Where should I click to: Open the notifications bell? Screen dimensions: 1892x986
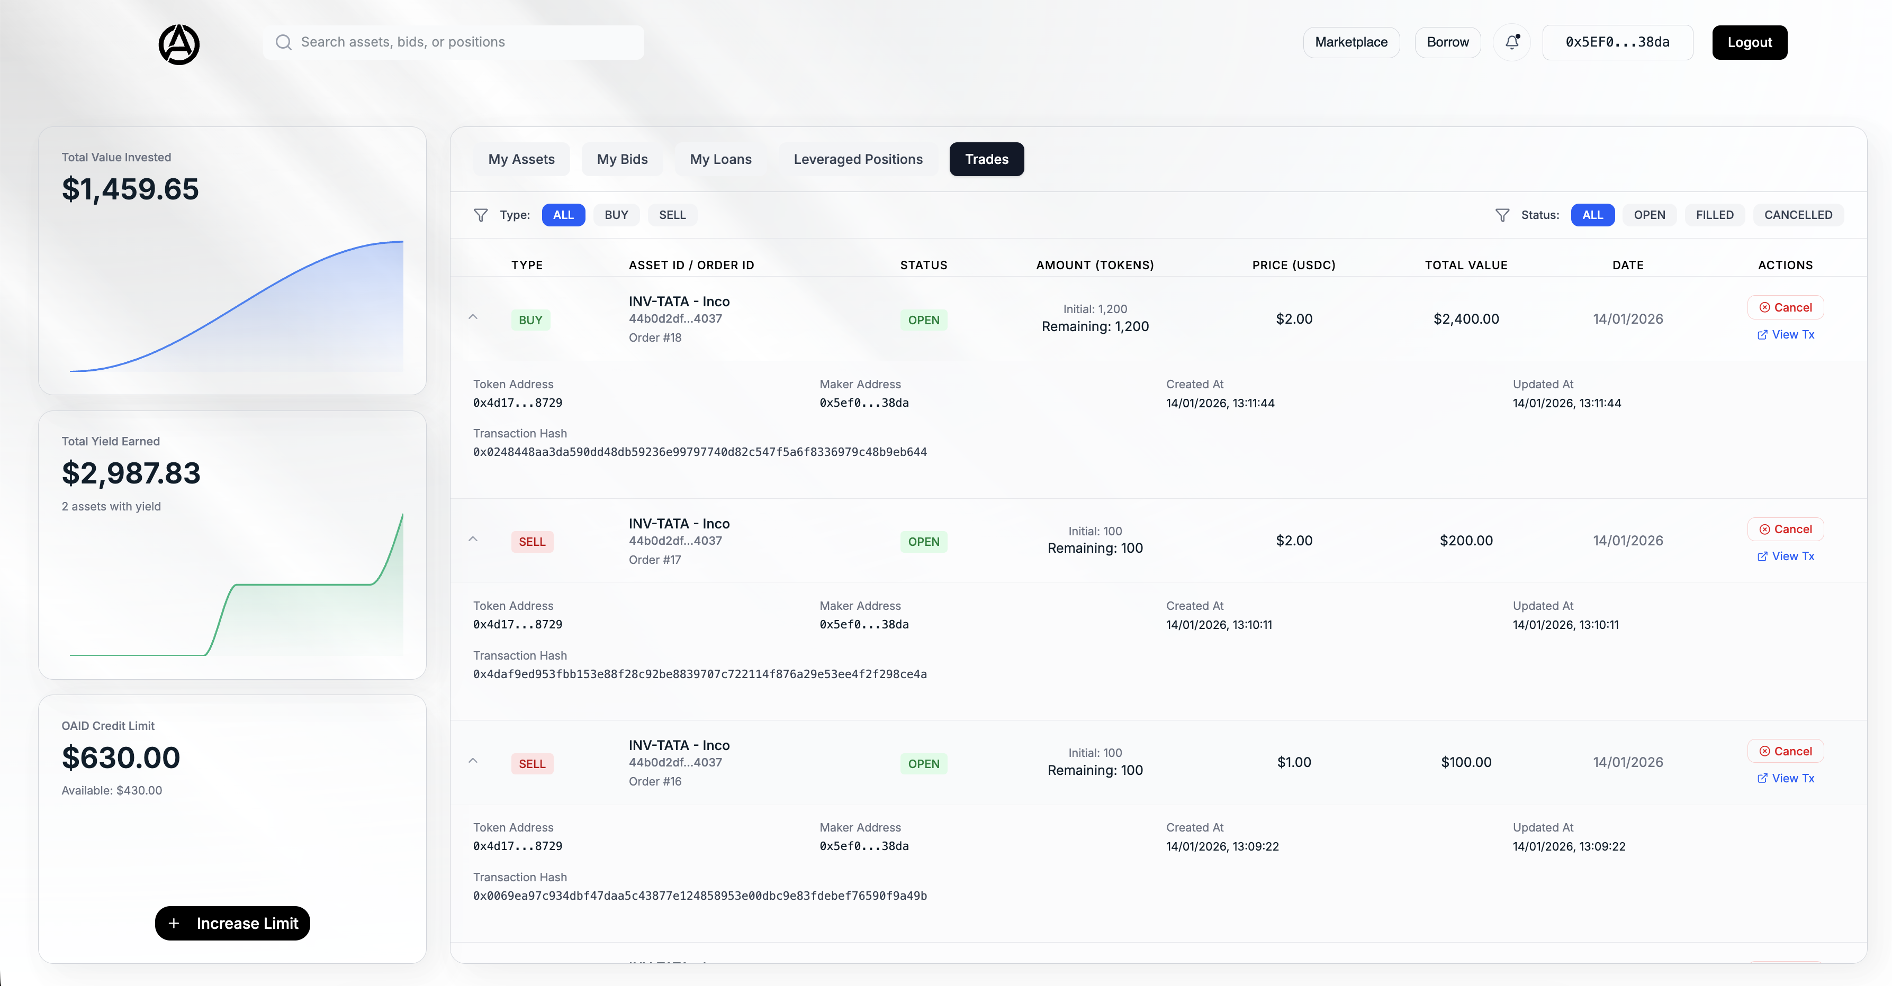coord(1511,42)
